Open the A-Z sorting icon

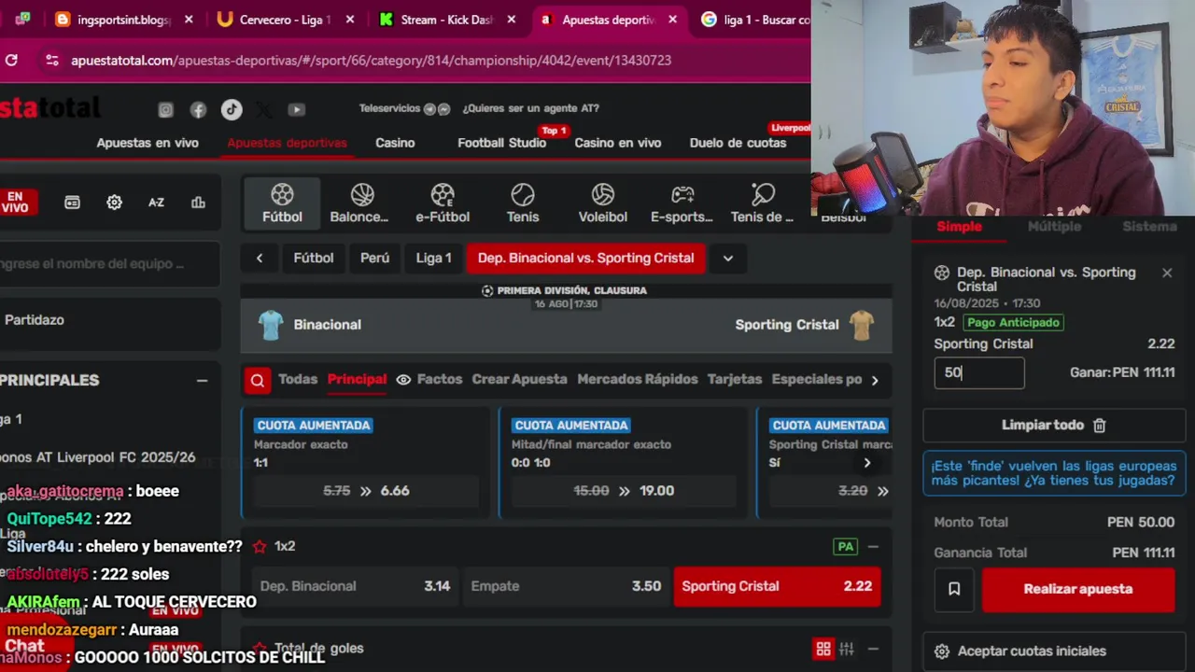[156, 203]
